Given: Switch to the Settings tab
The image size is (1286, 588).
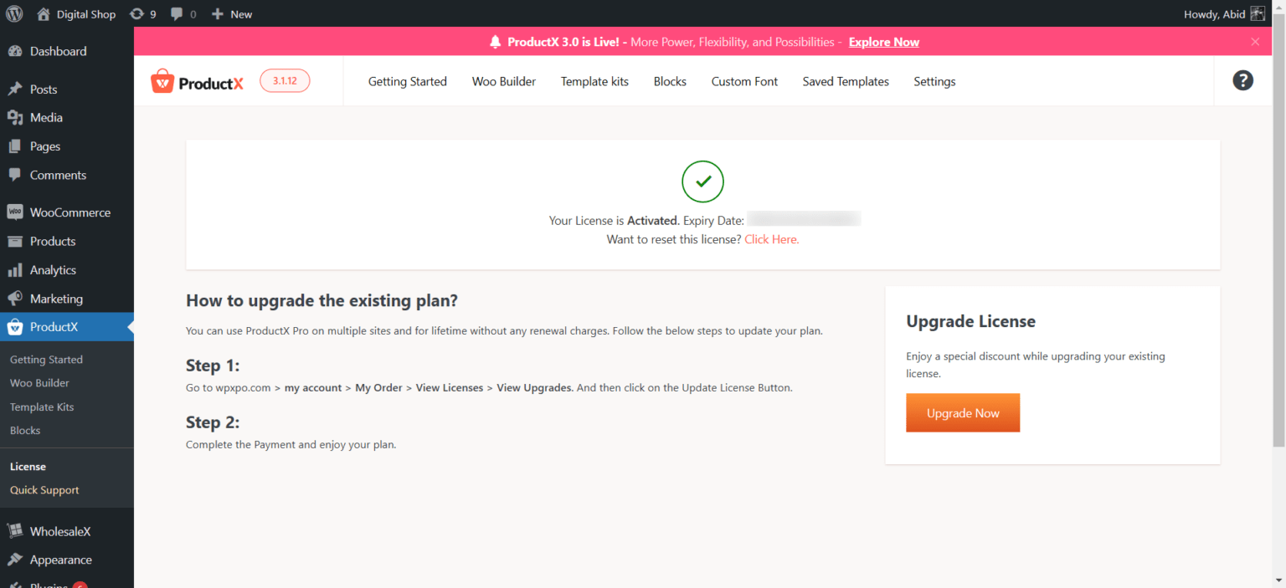Looking at the screenshot, I should pyautogui.click(x=934, y=81).
